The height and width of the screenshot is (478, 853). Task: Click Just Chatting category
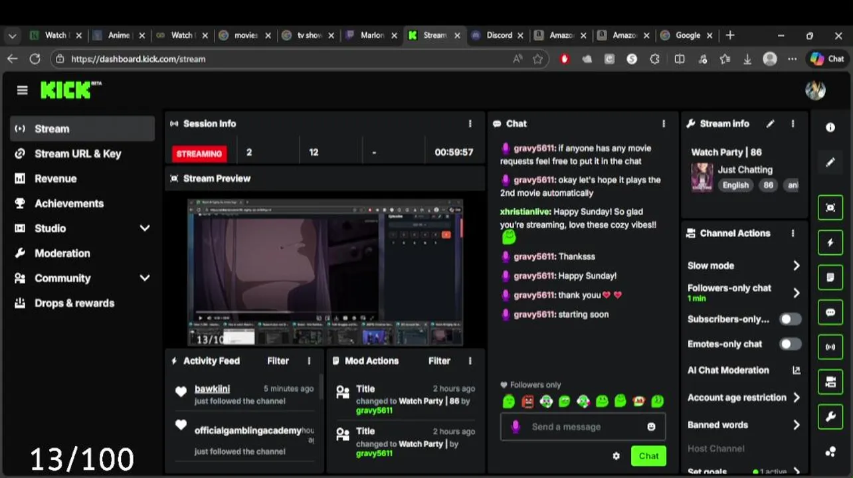pyautogui.click(x=745, y=169)
